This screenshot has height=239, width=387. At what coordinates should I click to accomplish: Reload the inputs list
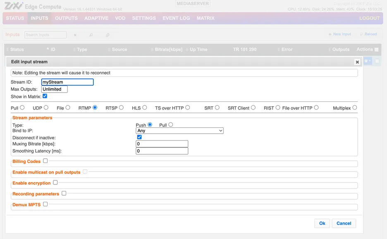(368, 34)
